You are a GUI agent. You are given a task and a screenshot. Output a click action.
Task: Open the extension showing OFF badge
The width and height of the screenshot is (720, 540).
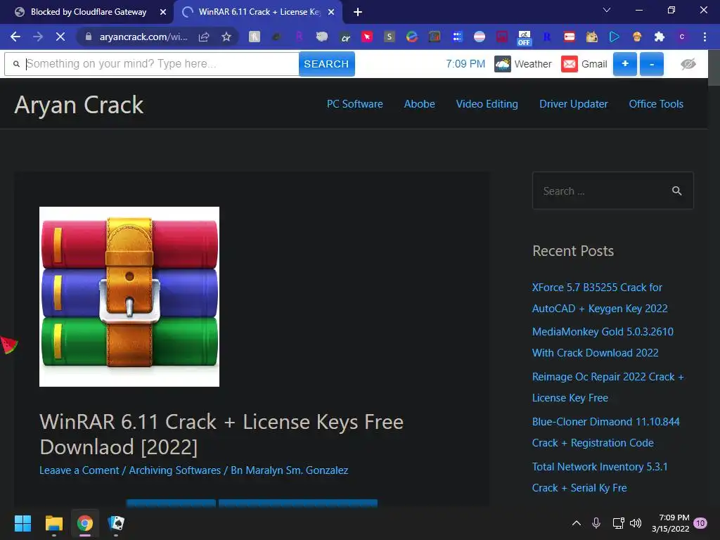(524, 38)
